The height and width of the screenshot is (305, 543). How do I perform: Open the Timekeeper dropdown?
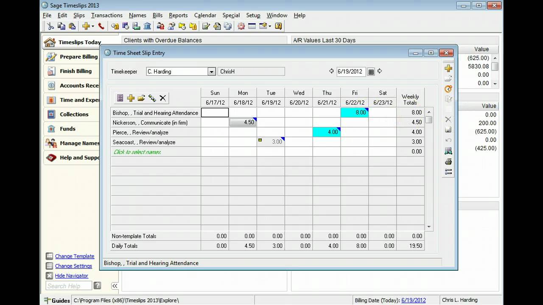[212, 72]
